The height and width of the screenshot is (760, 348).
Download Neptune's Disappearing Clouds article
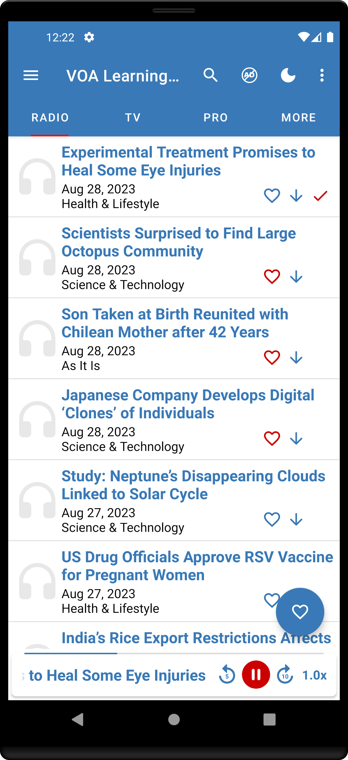(296, 520)
